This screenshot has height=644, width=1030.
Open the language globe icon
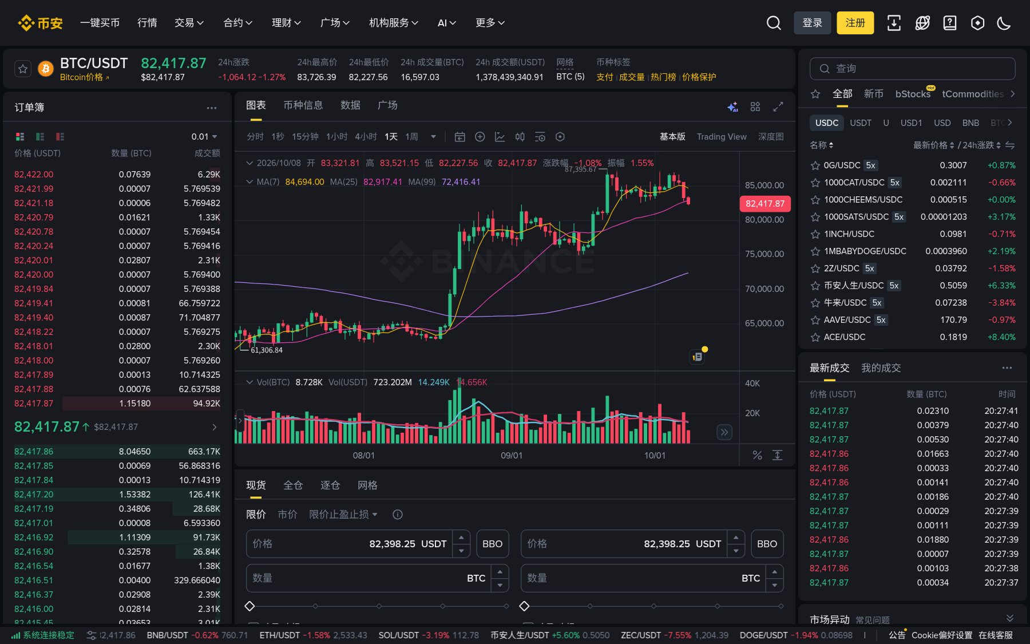coord(922,23)
